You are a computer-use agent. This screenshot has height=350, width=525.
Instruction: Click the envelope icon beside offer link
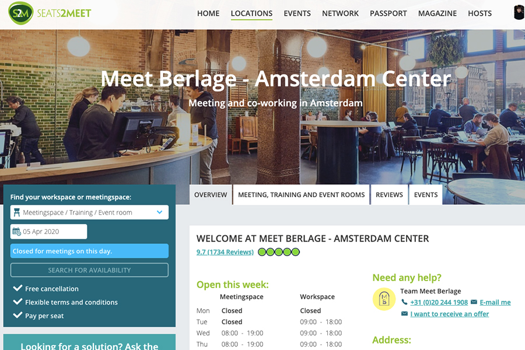pos(404,314)
